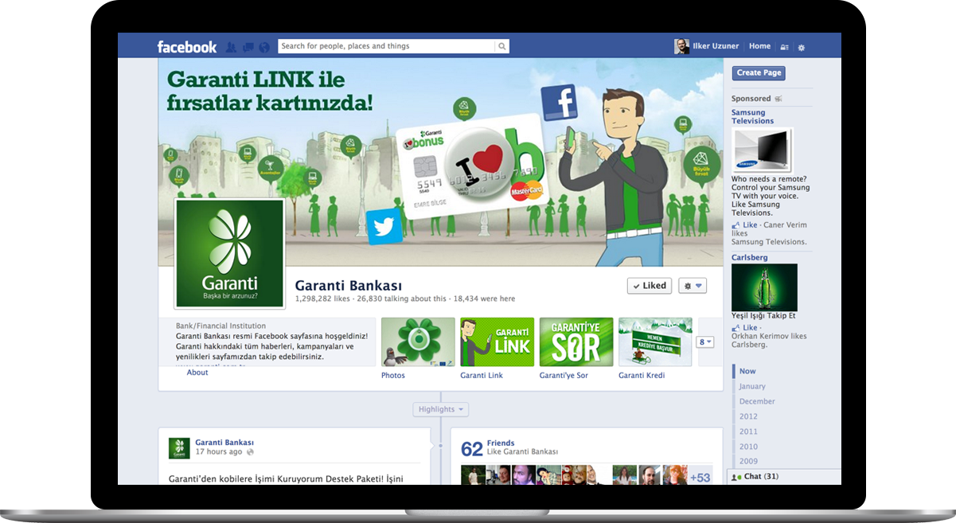
Task: Open notifications globe icon
Action: click(x=264, y=47)
